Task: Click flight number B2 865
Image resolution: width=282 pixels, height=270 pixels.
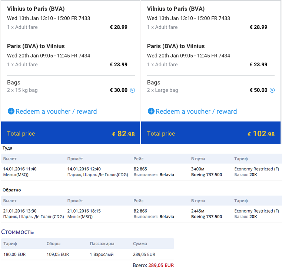Action: click(x=140, y=169)
